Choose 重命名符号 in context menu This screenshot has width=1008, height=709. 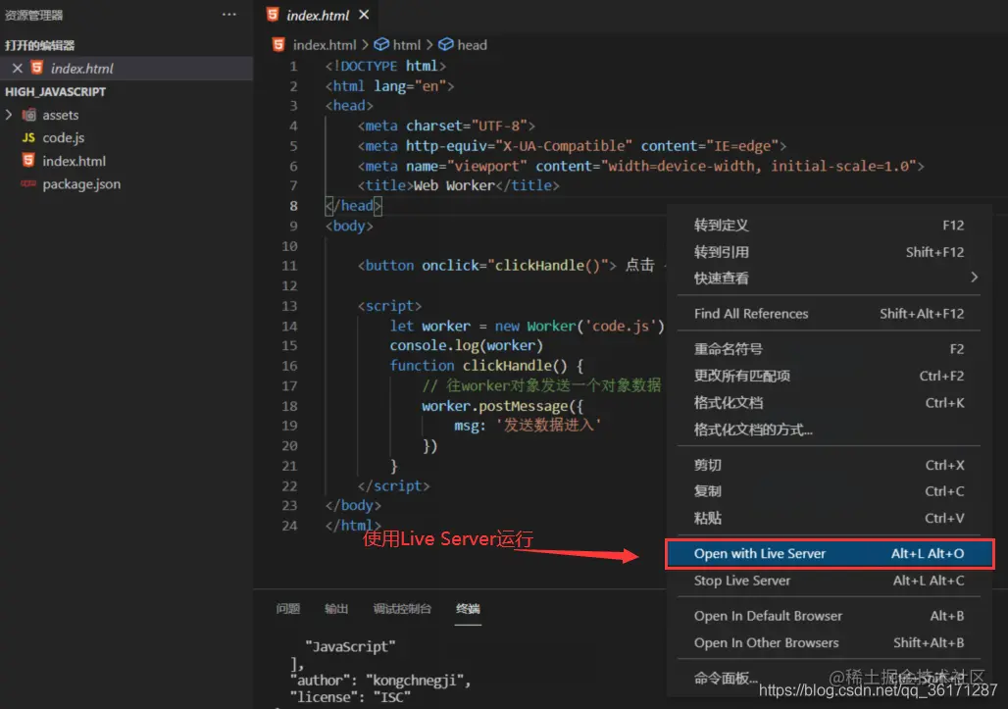point(829,349)
